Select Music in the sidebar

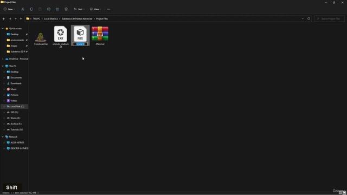coord(14,89)
